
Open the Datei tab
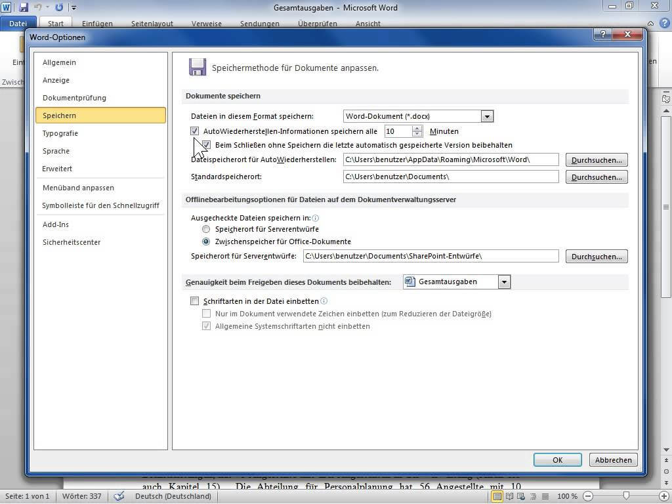click(x=18, y=23)
